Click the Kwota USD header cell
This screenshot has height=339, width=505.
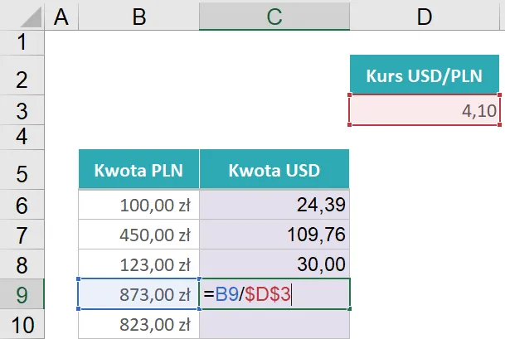click(x=274, y=169)
